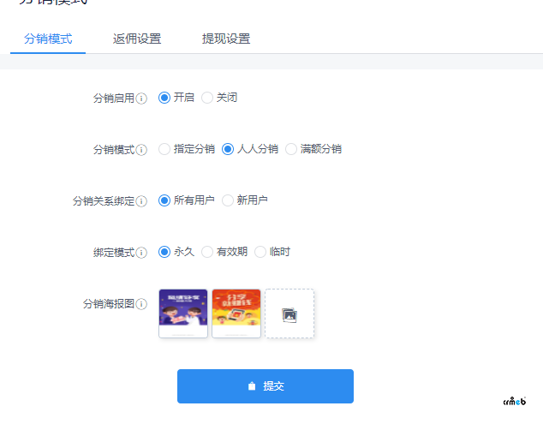Click info icon next to 分销关系绑定

point(141,201)
